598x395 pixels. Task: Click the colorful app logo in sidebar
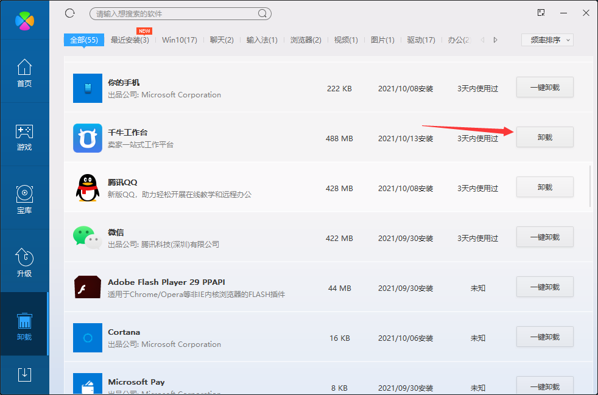pyautogui.click(x=24, y=21)
